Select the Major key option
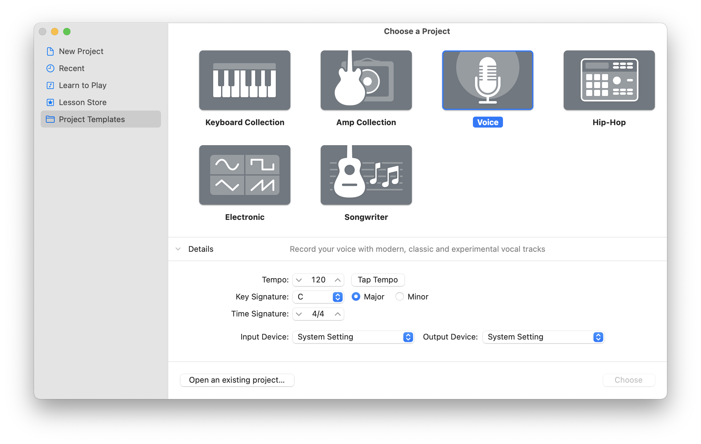701x444 pixels. [356, 297]
